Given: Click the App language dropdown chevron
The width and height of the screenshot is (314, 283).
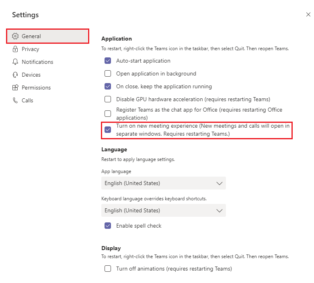Looking at the screenshot, I should 220,183.
